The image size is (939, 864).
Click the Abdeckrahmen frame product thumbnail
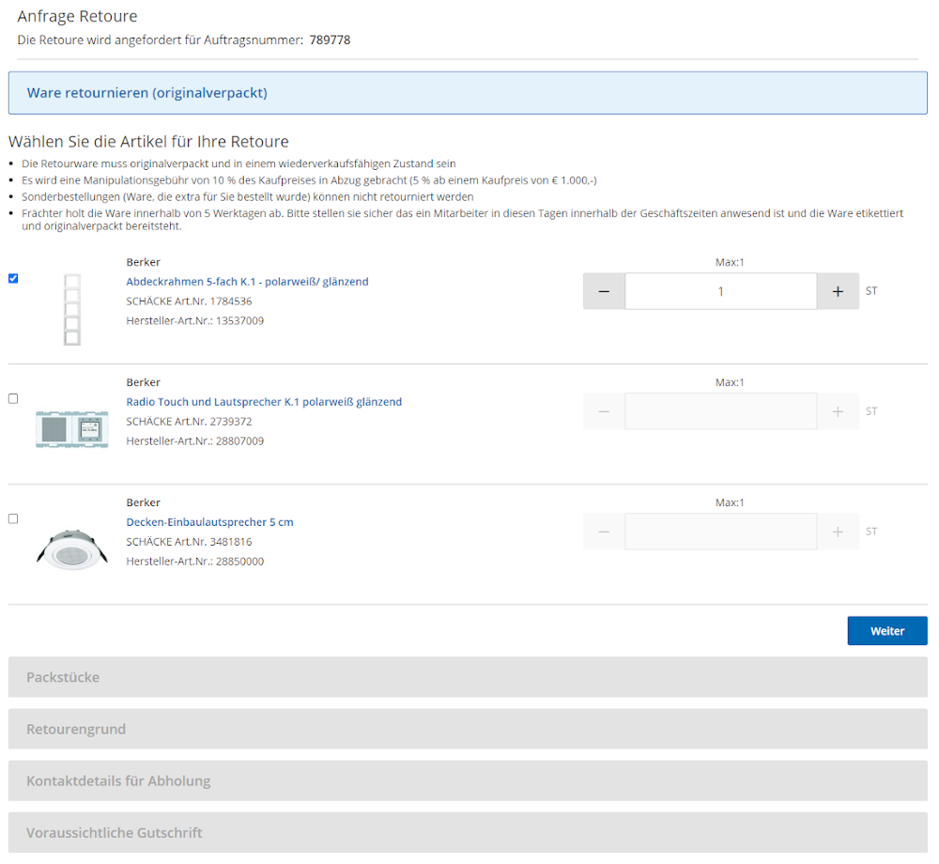point(72,310)
